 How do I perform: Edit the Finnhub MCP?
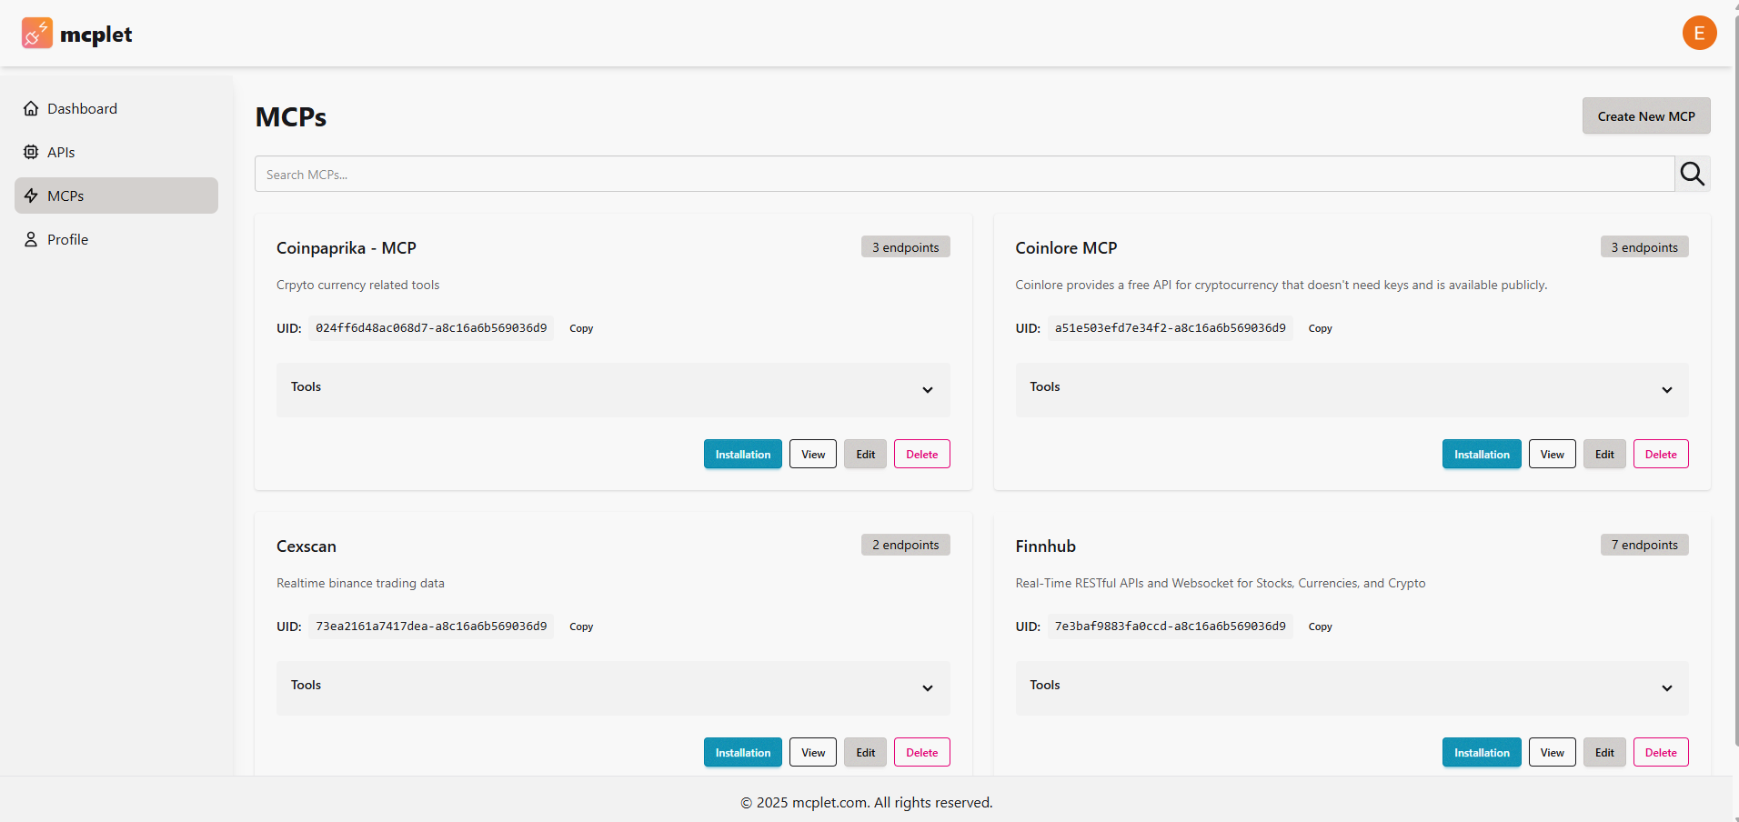[x=1604, y=752]
